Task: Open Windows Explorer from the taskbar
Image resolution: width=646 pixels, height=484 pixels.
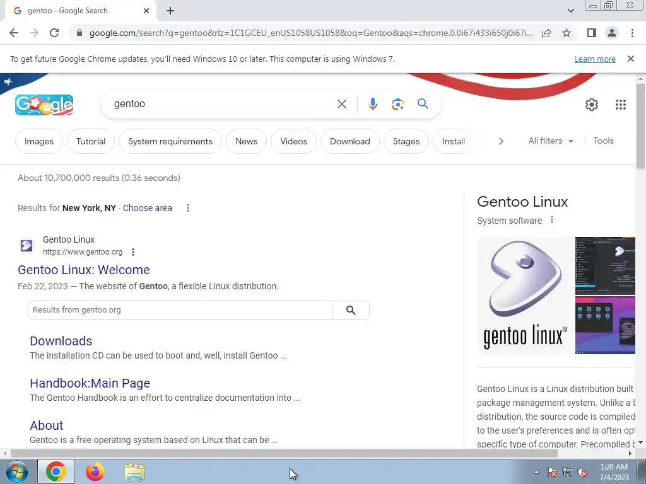Action: 134,472
